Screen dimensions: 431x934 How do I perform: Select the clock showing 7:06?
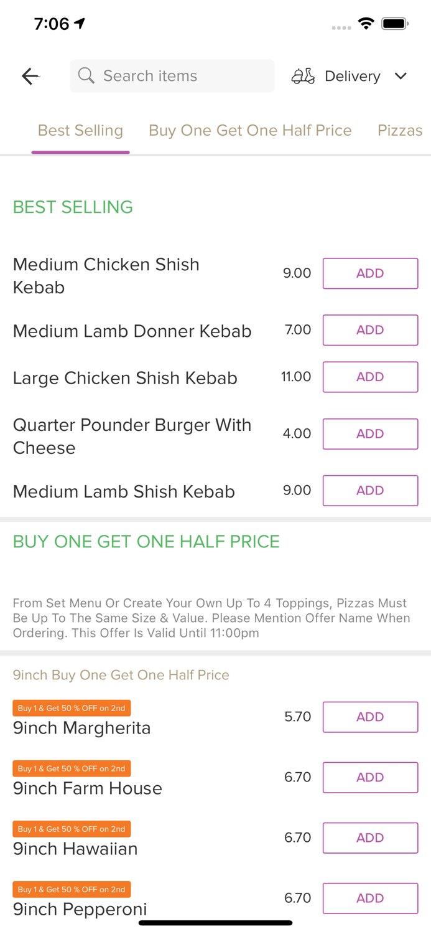(53, 23)
